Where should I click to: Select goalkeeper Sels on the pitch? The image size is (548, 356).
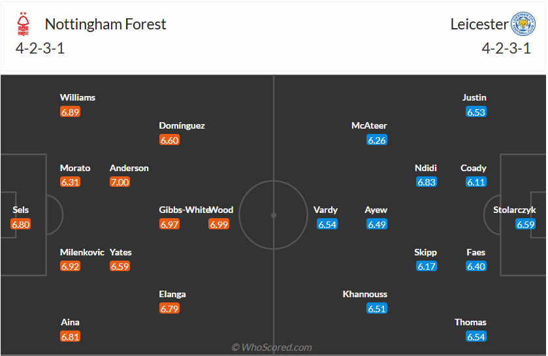click(x=20, y=210)
